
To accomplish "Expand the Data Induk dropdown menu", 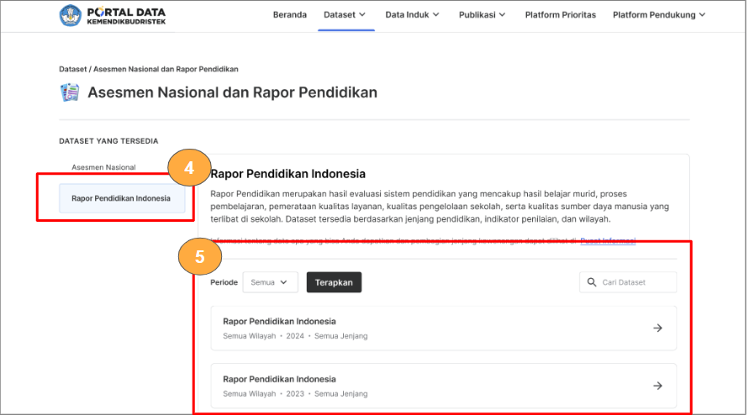I will (412, 15).
